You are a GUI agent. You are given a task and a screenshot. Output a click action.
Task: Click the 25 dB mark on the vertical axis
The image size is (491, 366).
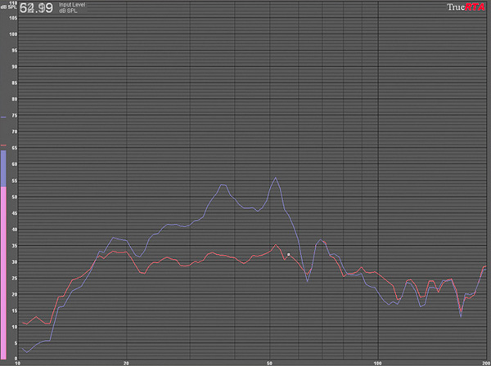[x=12, y=278]
